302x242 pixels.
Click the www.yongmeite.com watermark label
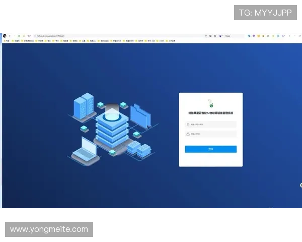click(49, 229)
